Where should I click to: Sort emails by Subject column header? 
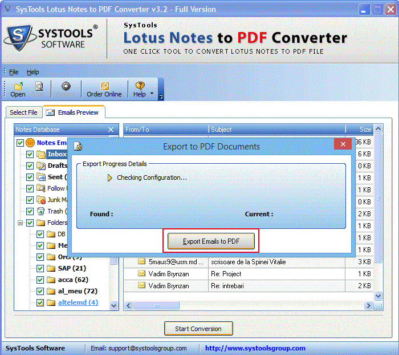coord(277,130)
